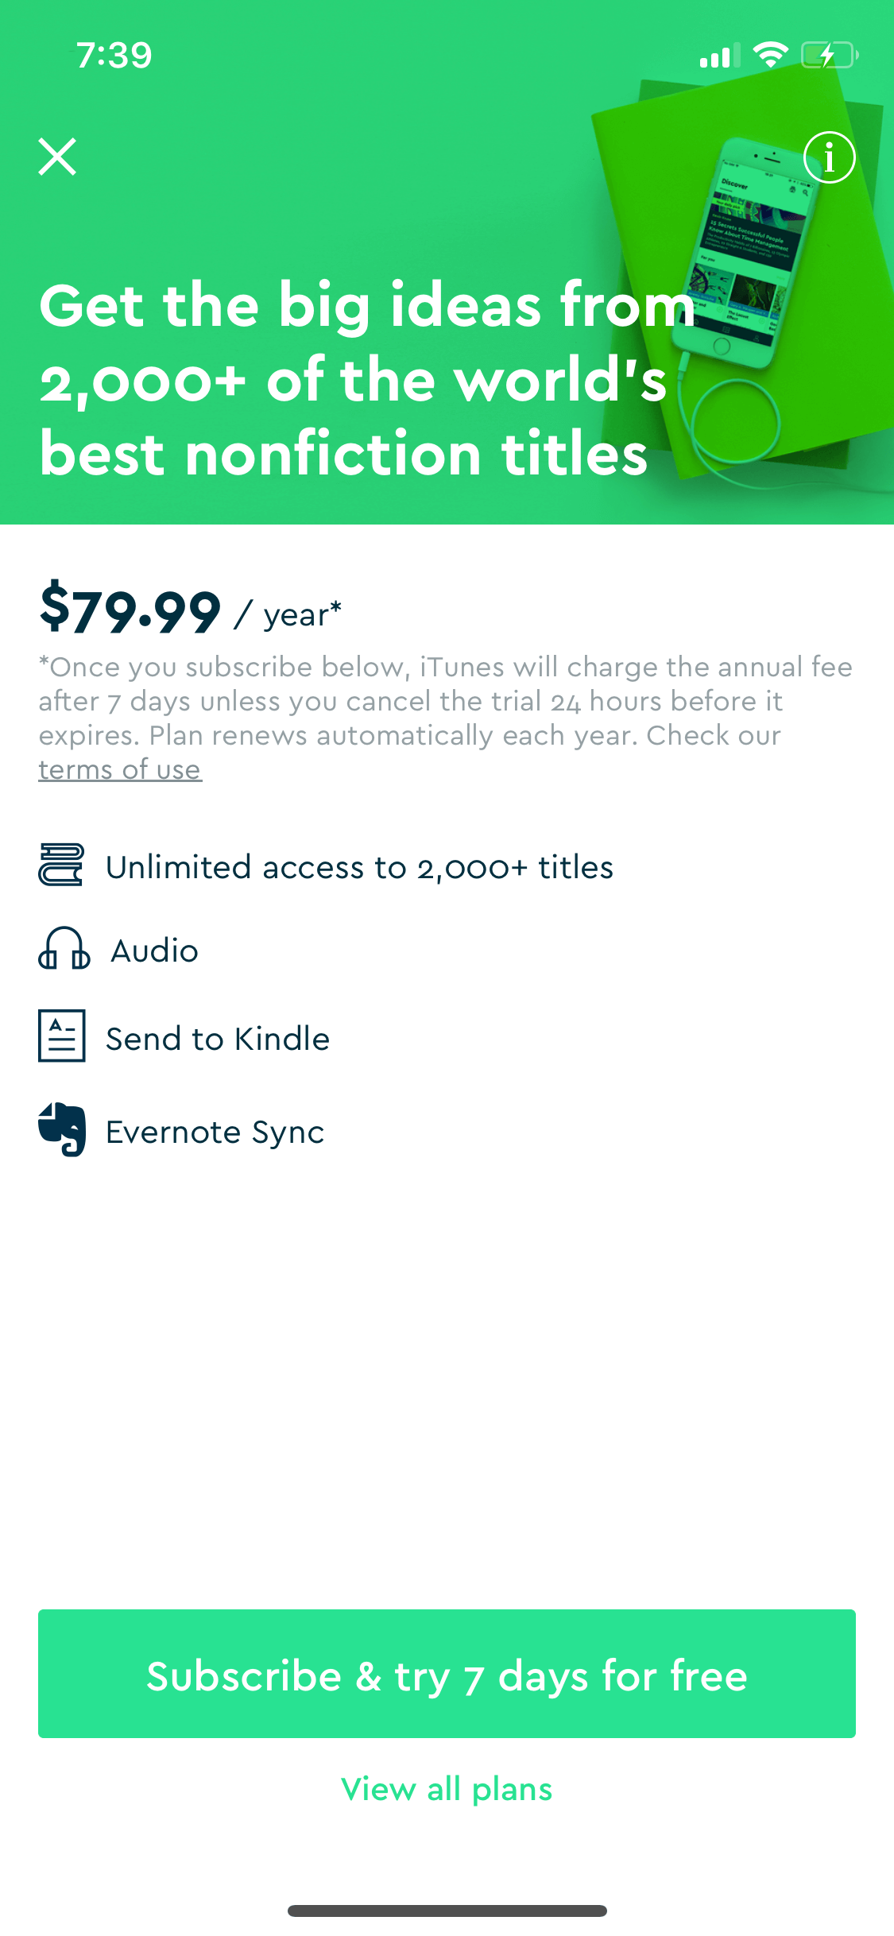The height and width of the screenshot is (1936, 894).
Task: Tap the Send to Kindle document icon
Action: point(61,1036)
